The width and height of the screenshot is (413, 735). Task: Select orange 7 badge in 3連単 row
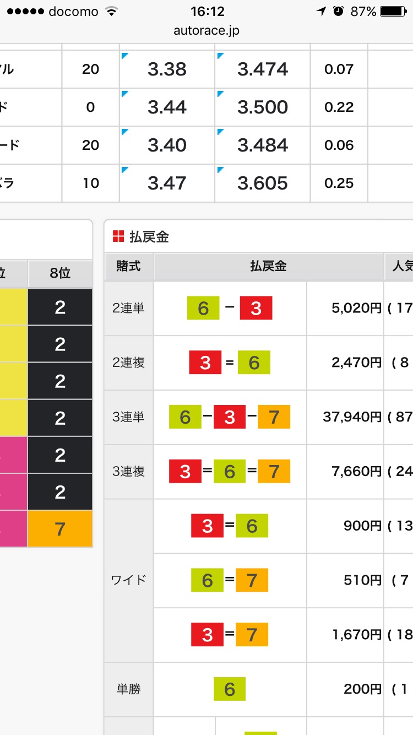(x=274, y=417)
